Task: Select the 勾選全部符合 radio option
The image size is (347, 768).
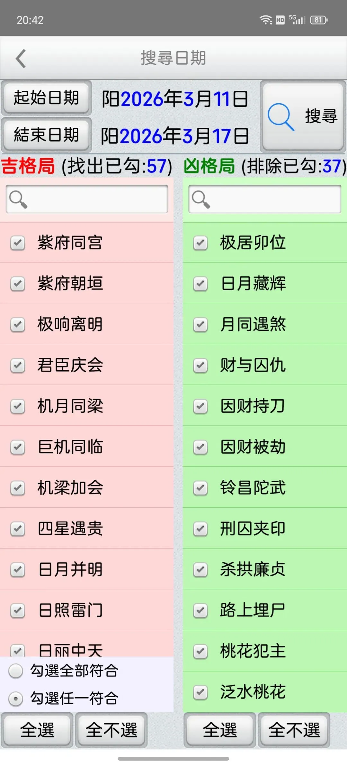Action: click(16, 671)
